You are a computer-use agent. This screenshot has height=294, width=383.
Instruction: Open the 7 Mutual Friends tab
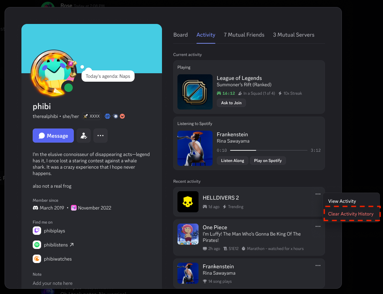(244, 35)
